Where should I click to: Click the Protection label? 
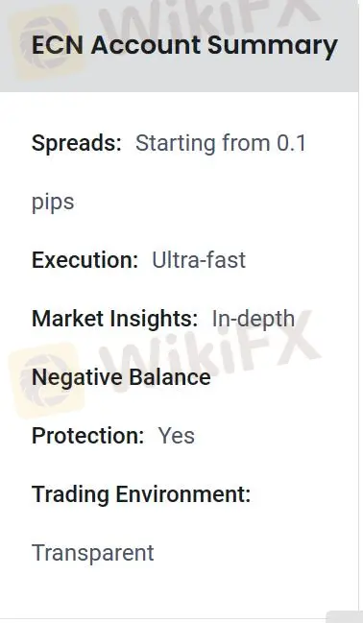[87, 436]
